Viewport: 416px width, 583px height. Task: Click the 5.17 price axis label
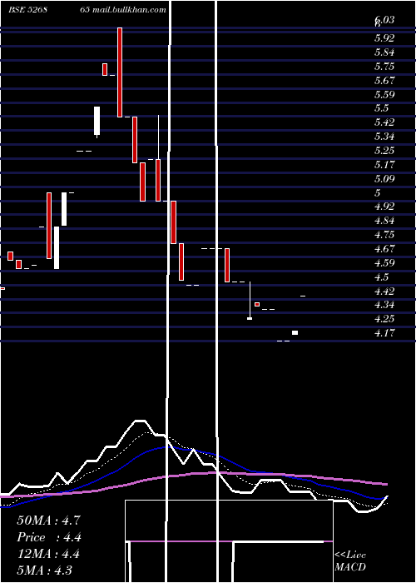point(384,164)
